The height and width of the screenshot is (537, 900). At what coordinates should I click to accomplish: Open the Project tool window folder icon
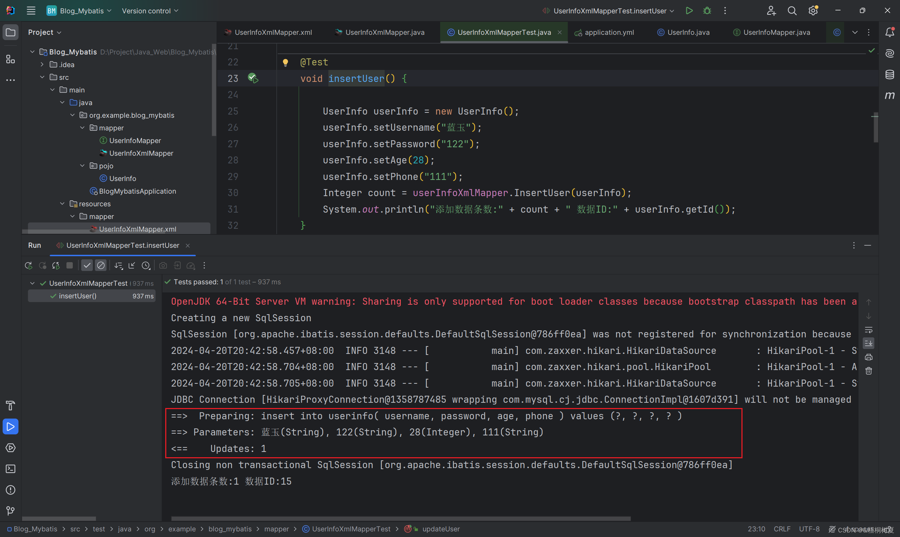[x=11, y=33]
